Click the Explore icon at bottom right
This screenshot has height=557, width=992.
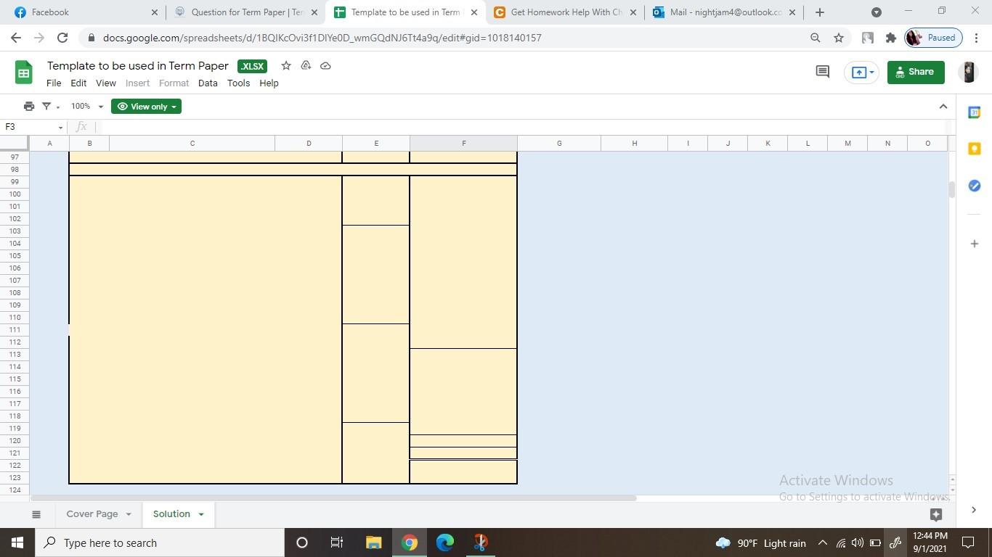pos(936,514)
